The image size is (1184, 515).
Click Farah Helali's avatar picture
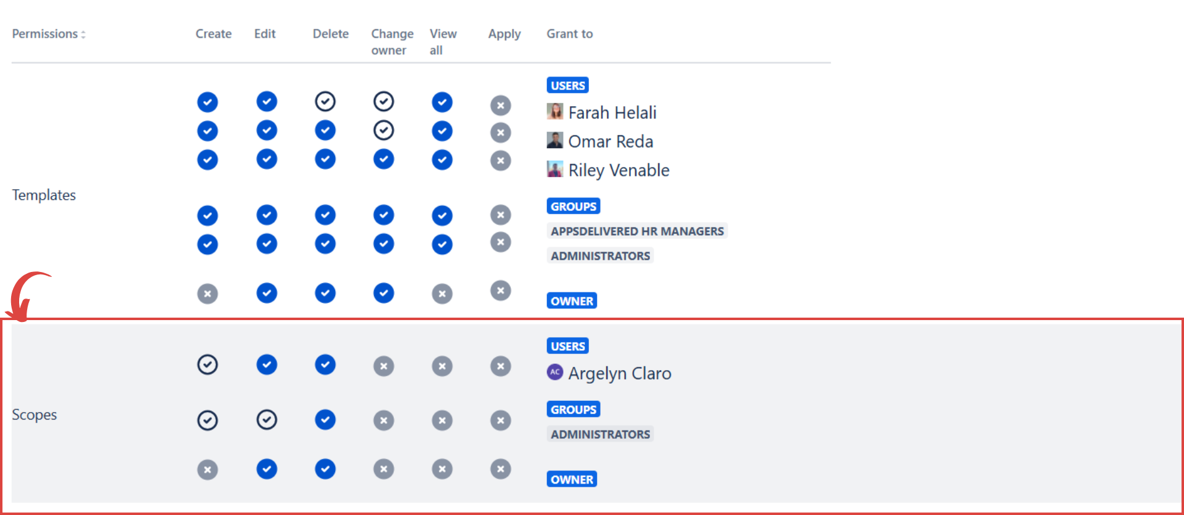(x=554, y=112)
